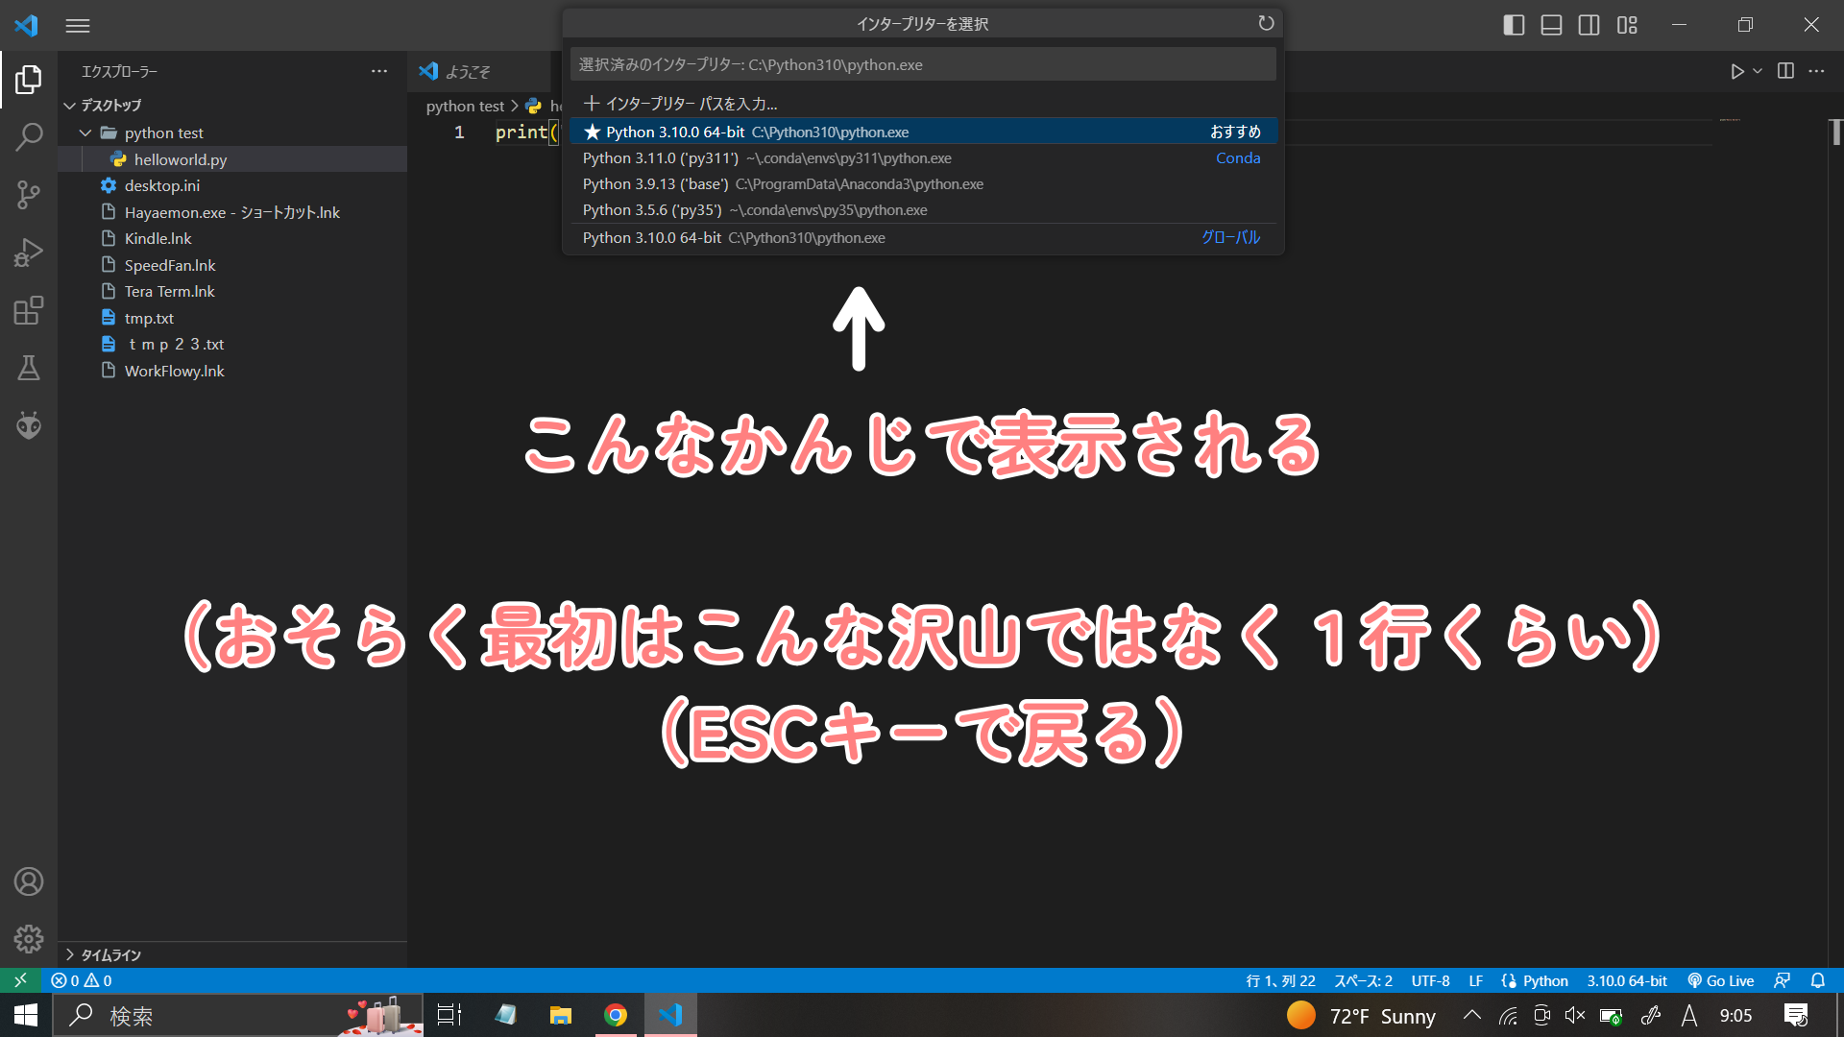The height and width of the screenshot is (1037, 1844).
Task: Open the Run and Debug view
Action: click(29, 253)
